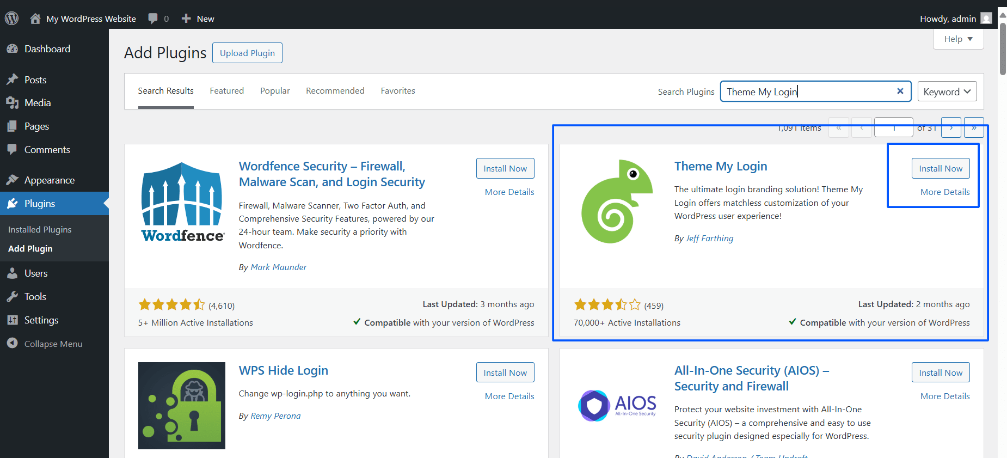Click the current page number field
The width and height of the screenshot is (1007, 458).
(x=893, y=127)
